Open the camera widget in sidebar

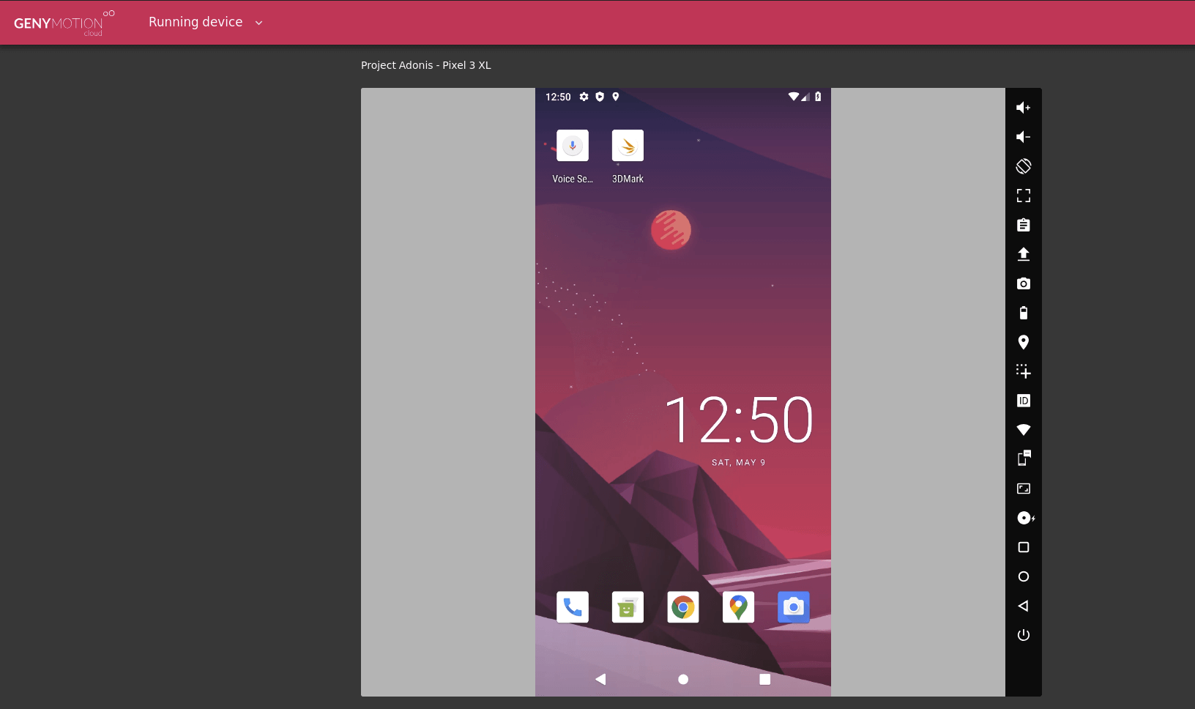pos(1023,283)
